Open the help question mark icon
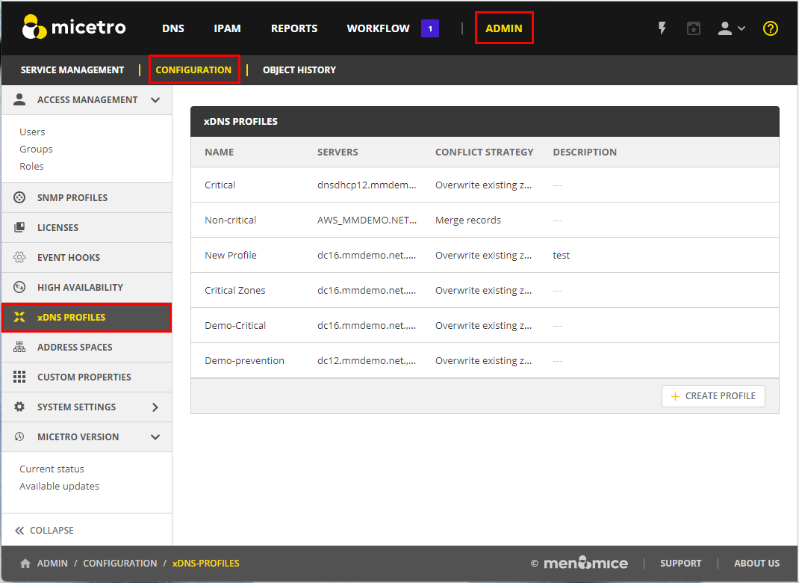This screenshot has width=799, height=583. (x=771, y=28)
